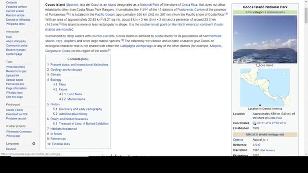Viewport: 308px width, 173px height.
Task: Open the Criteria link in the infobox
Action: 238,140
